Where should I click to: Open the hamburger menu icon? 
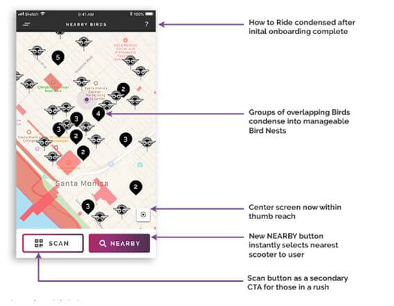coord(26,24)
